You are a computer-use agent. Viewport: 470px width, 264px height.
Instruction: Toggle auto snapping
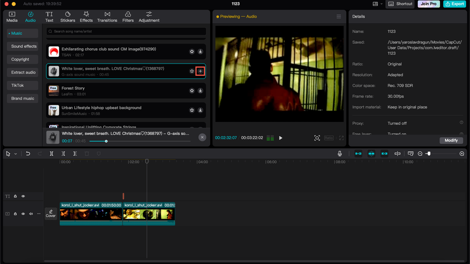(371, 154)
